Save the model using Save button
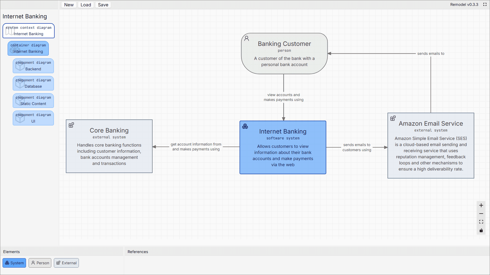490x275 pixels. [103, 5]
